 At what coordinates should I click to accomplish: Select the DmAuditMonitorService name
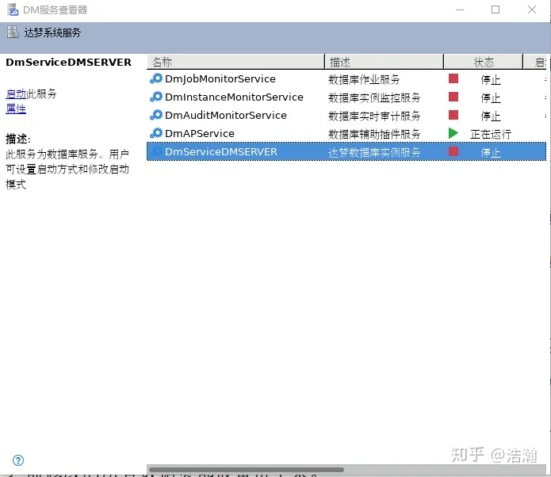coord(226,115)
